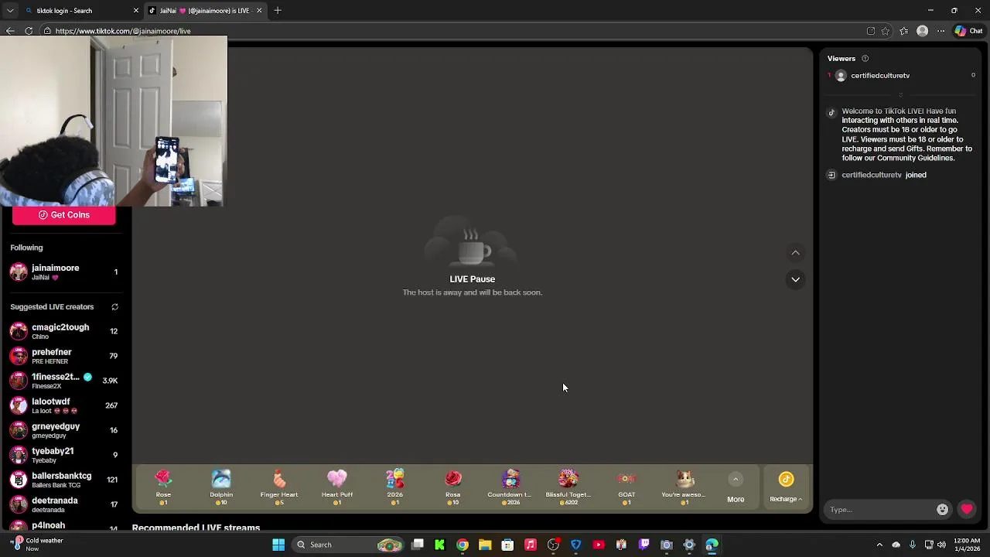
Task: Send the Rosa gift
Action: [x=453, y=487]
